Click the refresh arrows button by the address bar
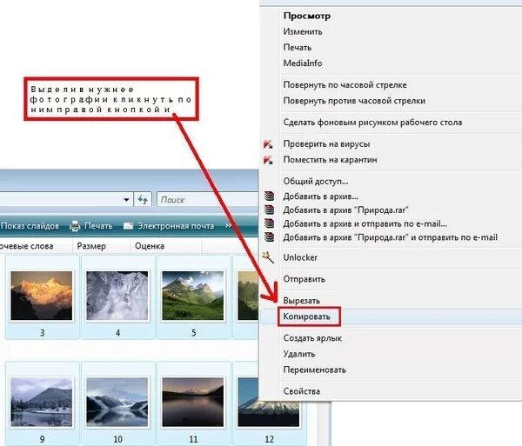Viewport: 522px width, 446px height. 143,200
